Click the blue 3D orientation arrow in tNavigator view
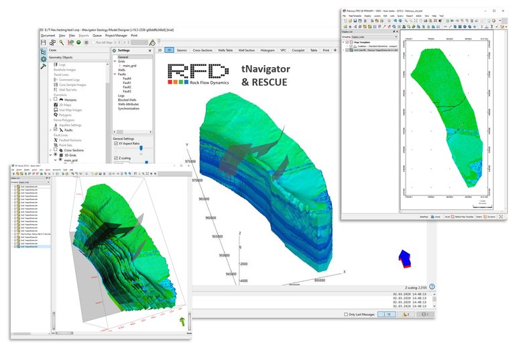 404,258
